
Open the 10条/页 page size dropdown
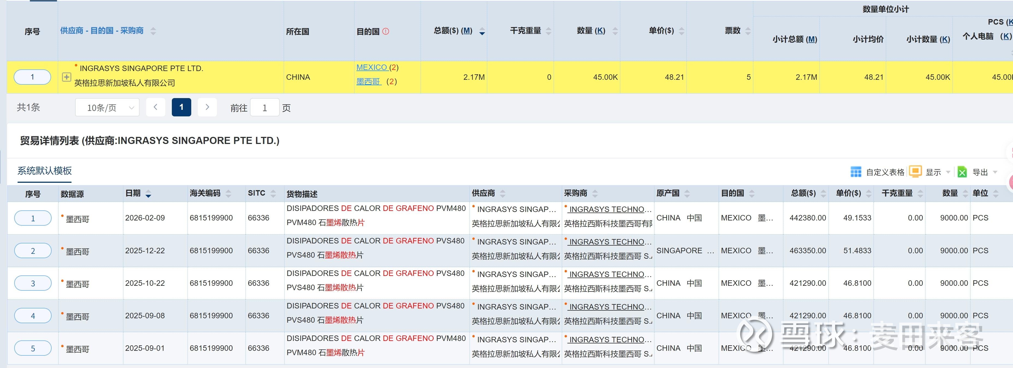(107, 108)
